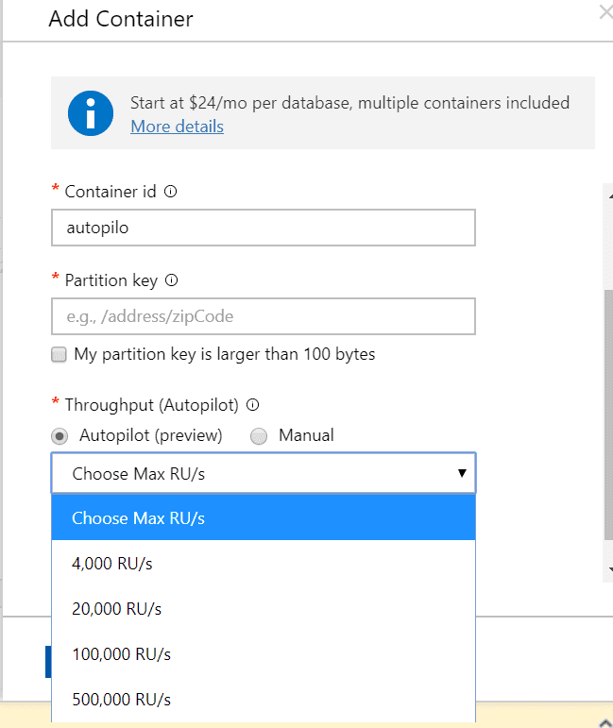Close the Add Container panel

(x=606, y=12)
